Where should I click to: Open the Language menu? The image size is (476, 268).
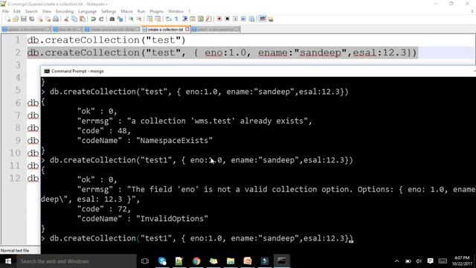[87, 11]
